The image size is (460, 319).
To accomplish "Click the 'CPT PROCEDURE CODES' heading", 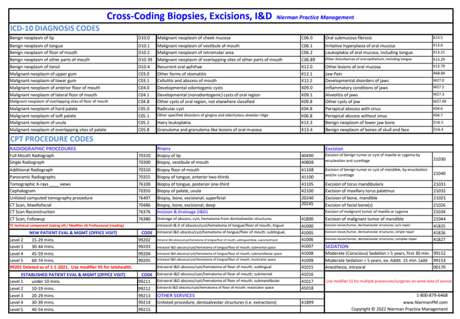I will (51, 139).
